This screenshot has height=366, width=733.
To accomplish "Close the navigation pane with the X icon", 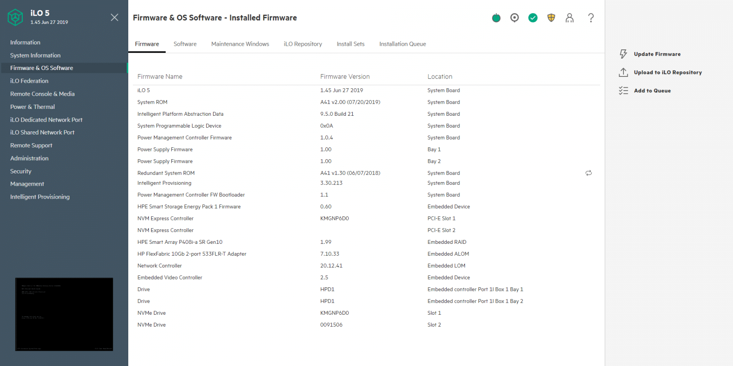I will click(115, 17).
